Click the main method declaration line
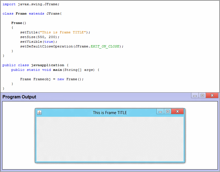Viewport: 220px width, 172px height. pos(55,70)
